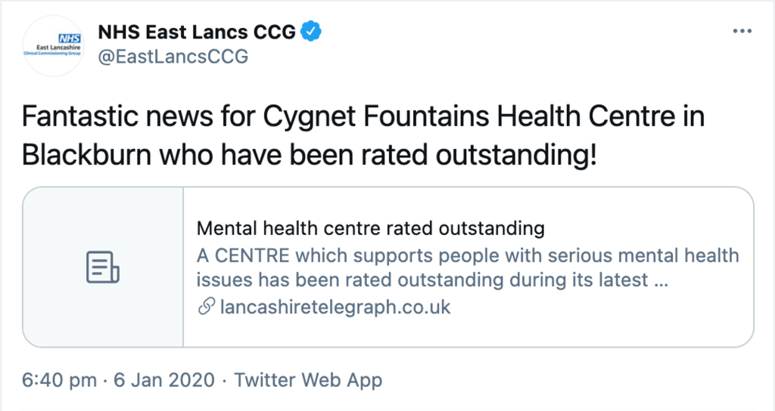Viewport: 775px width, 411px height.
Task: Click the NHS logo lozenge in avatar
Action: (70, 36)
